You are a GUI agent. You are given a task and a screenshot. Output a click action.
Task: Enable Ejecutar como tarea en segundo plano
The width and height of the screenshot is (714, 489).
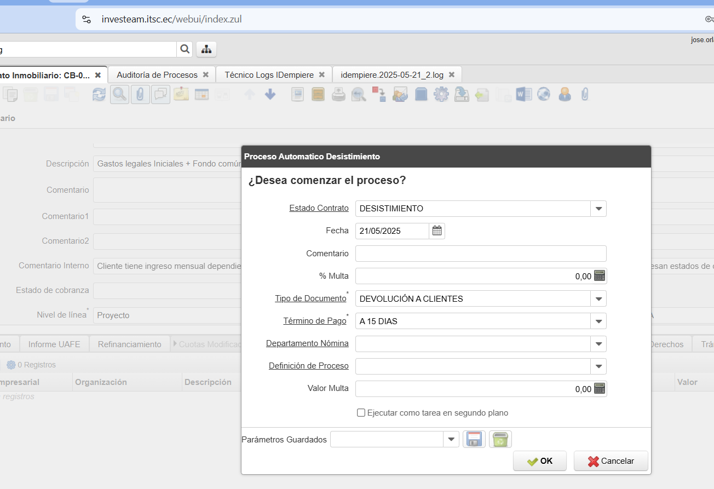[361, 413]
